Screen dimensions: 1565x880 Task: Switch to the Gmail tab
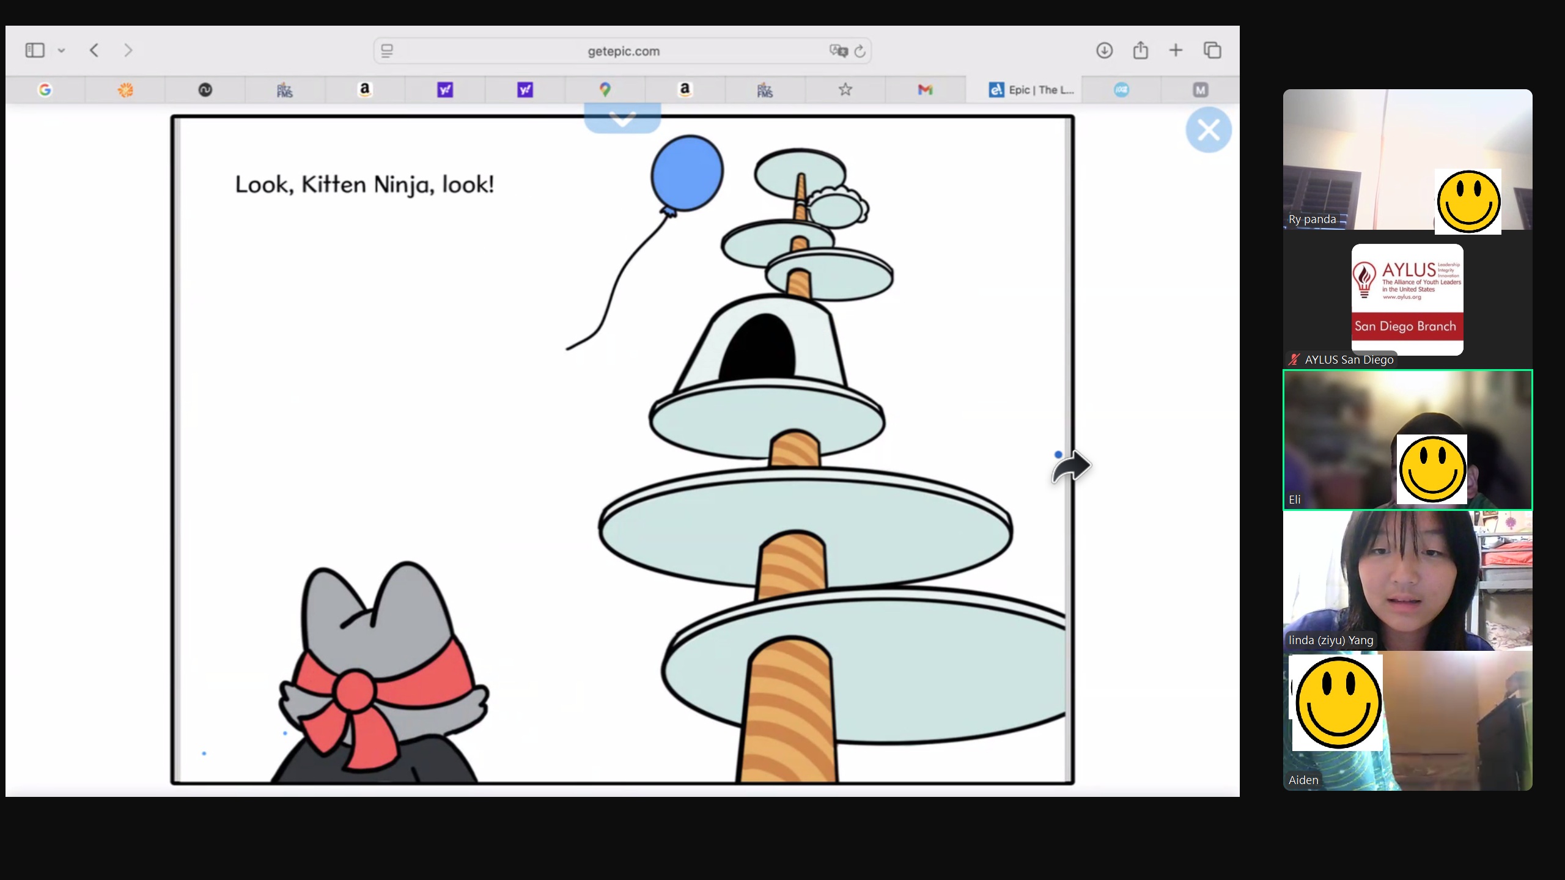pos(925,90)
